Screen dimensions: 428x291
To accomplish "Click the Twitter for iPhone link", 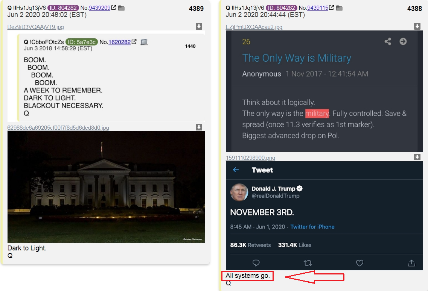I will point(312,227).
